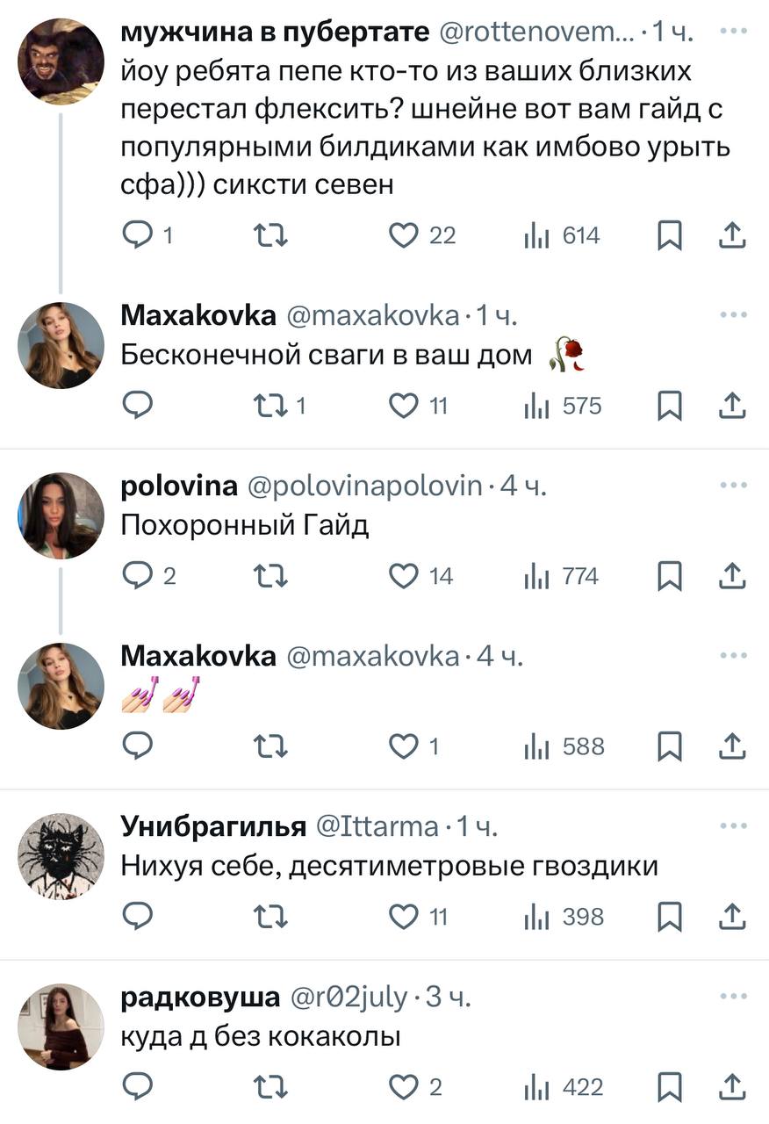Reply to мужчина в пубертате's tweet
This screenshot has width=769, height=1124.
pos(137,234)
